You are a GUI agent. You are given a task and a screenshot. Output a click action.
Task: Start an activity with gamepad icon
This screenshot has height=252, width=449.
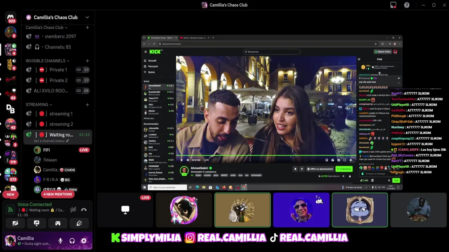tap(58, 223)
